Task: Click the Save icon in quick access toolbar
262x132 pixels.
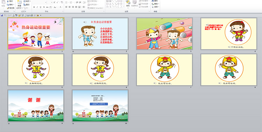Action: (x=2, y=15)
